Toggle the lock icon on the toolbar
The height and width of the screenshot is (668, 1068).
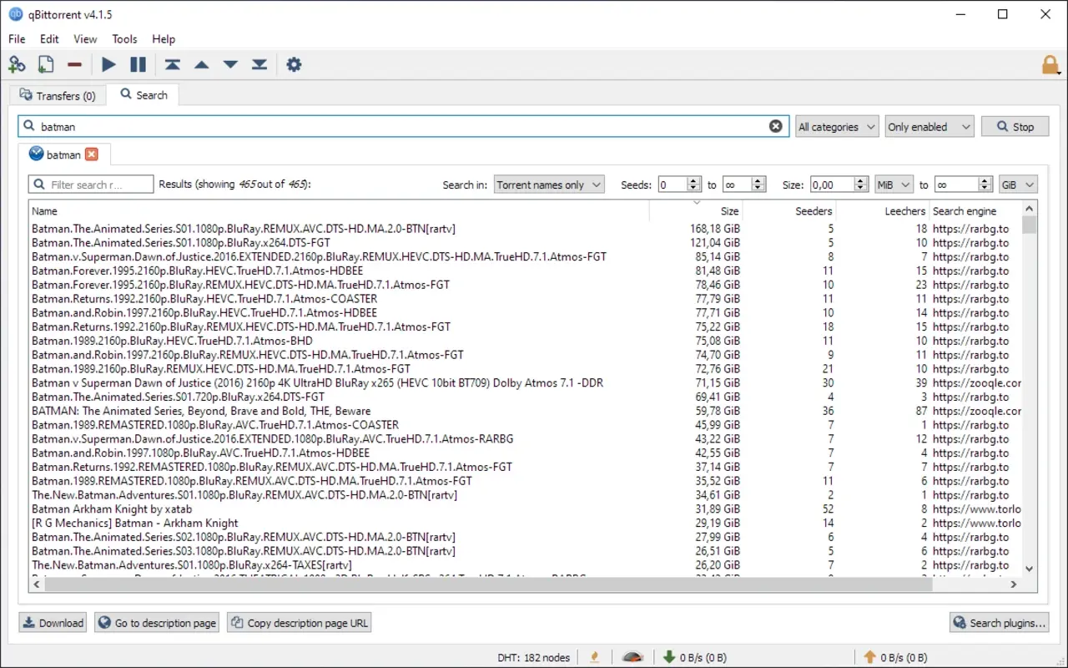(1050, 64)
